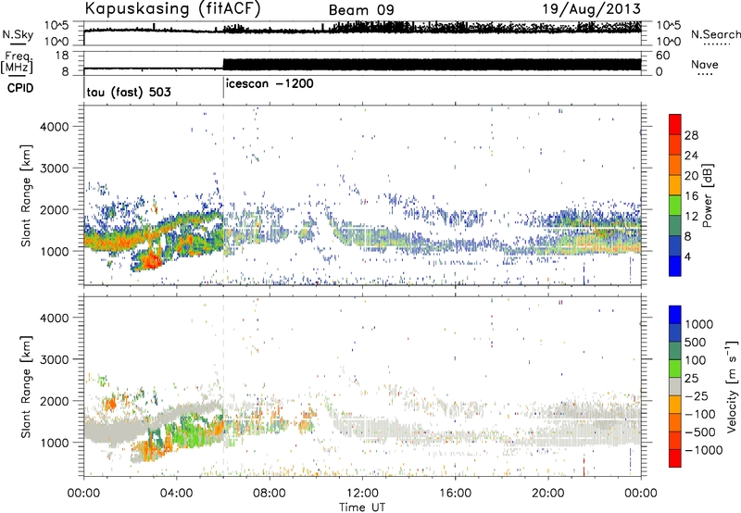741x513 pixels.
Task: Select the N.Search legend label
Action: click(715, 34)
